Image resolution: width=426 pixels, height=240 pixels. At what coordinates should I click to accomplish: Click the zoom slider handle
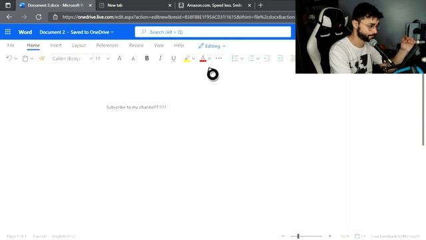[298, 236]
